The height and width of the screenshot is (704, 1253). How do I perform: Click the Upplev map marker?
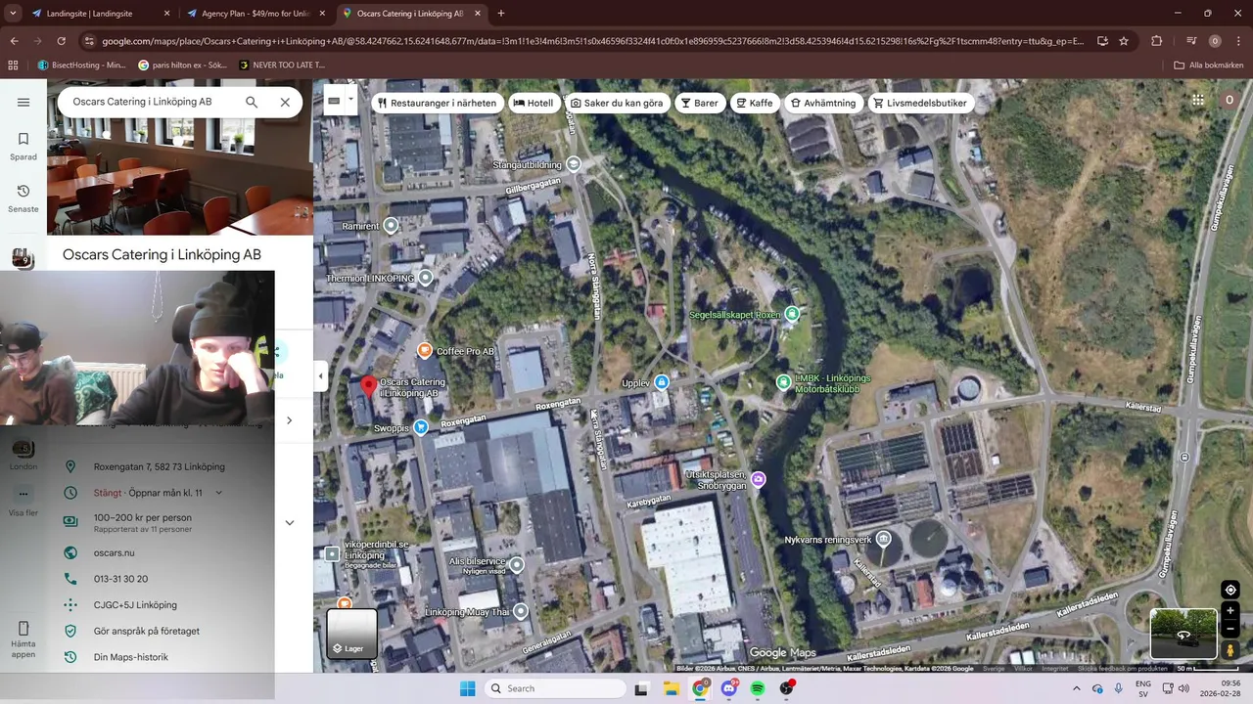(x=662, y=382)
